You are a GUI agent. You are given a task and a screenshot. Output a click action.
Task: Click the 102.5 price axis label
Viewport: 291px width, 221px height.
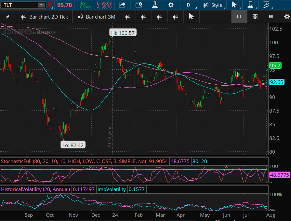point(276,29)
